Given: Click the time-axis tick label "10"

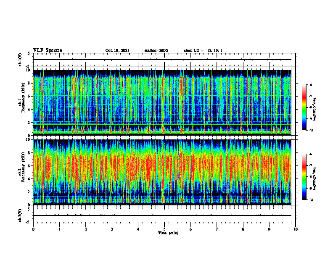Looking at the screenshot, I should coord(296,229).
